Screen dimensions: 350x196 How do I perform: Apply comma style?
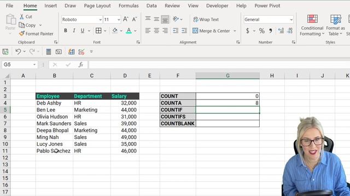coord(271,30)
